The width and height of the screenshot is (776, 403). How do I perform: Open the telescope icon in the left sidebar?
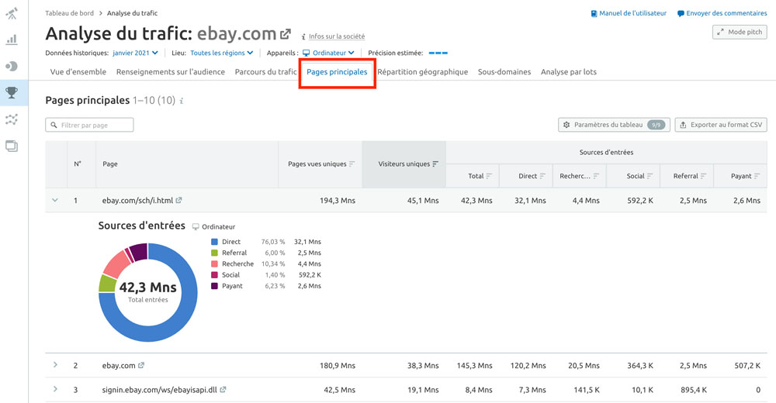tap(12, 13)
